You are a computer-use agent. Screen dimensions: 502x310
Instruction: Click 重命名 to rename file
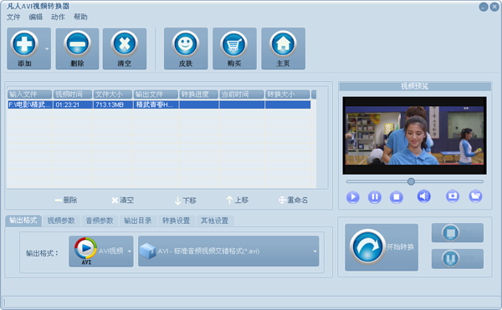point(293,200)
